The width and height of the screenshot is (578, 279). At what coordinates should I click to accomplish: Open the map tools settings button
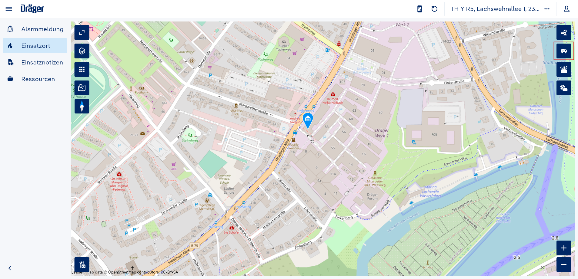(x=82, y=265)
